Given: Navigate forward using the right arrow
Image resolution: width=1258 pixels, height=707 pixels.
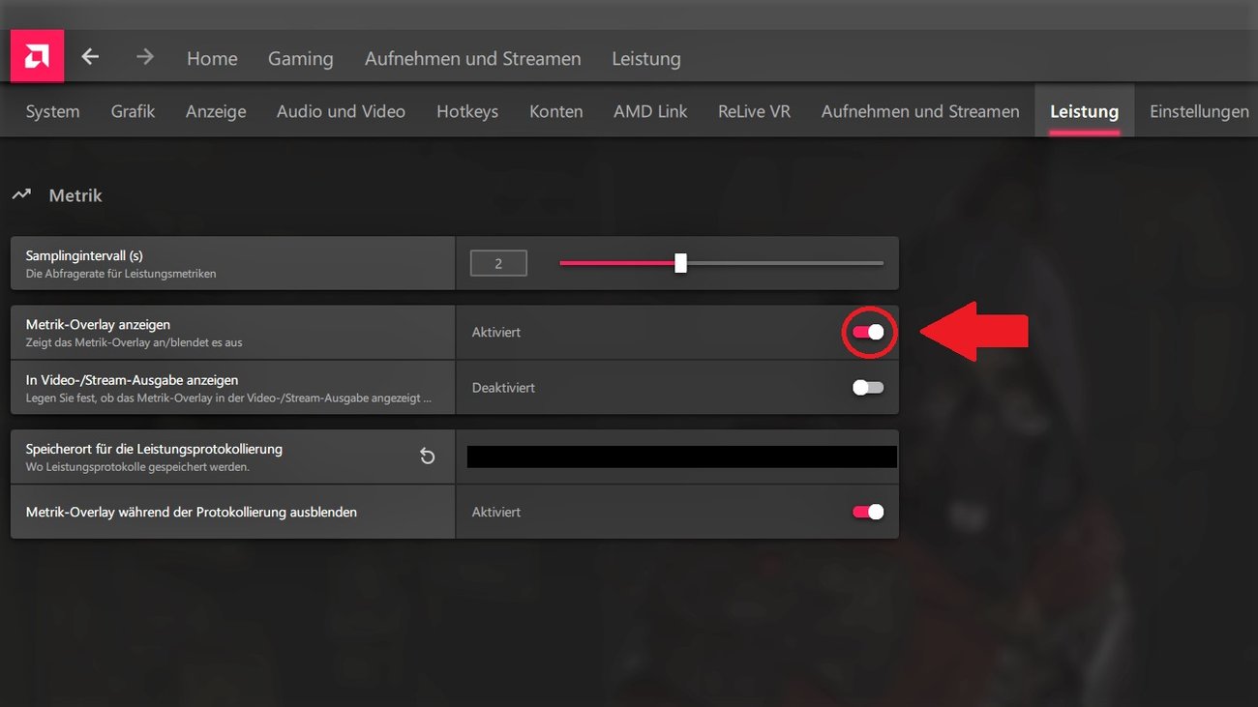Looking at the screenshot, I should tap(143, 57).
